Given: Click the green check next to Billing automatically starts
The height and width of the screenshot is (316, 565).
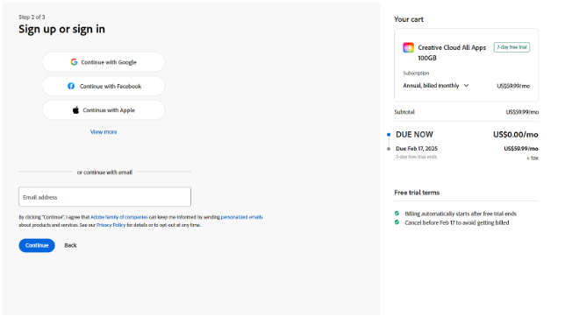Looking at the screenshot, I should 397,214.
